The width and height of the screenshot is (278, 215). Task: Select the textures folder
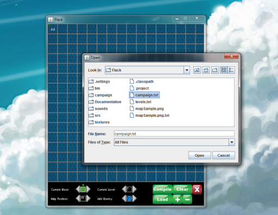pos(99,122)
